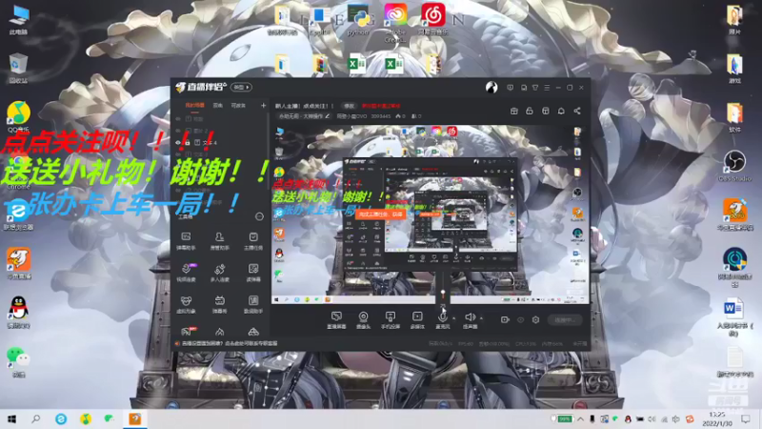Open the 读弹幕 tool
This screenshot has width=762, height=429.
[x=253, y=273]
